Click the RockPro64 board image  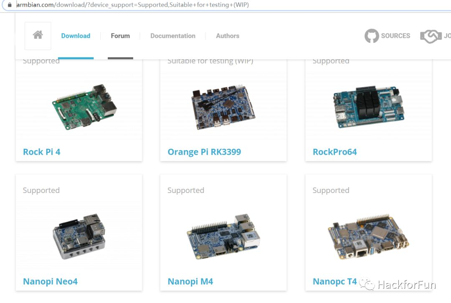369,107
